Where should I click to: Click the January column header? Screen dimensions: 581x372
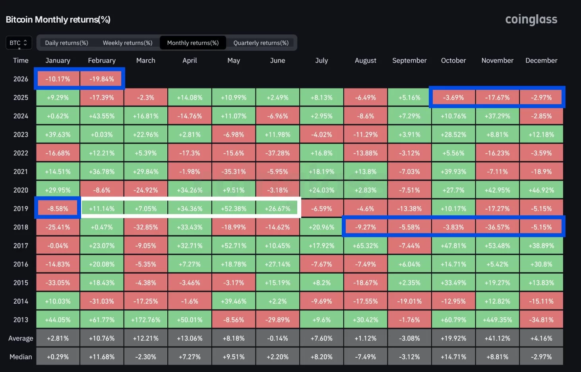coord(58,60)
